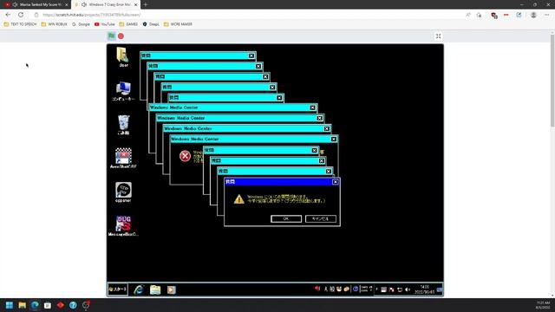Open the browser profile avatar
The height and width of the screenshot is (312, 555).
tap(533, 15)
